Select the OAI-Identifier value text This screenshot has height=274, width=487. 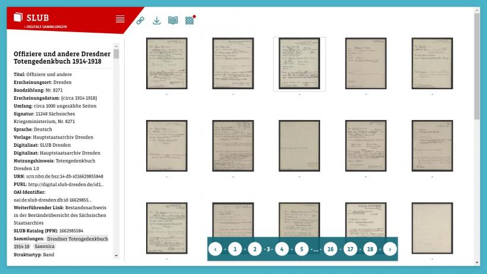pos(52,200)
